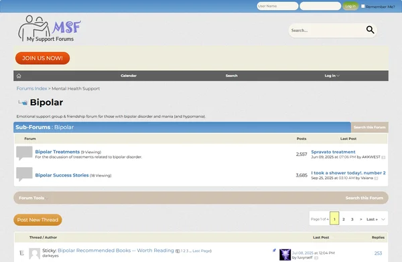The width and height of the screenshot is (402, 262).
Task: Click the Last Post column header in threads
Action: pyautogui.click(x=321, y=237)
